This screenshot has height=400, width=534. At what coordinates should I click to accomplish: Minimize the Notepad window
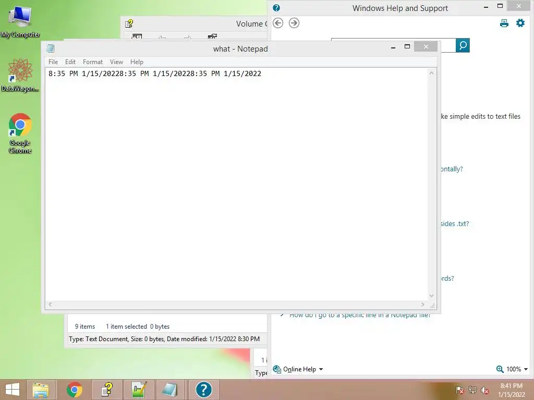393,47
